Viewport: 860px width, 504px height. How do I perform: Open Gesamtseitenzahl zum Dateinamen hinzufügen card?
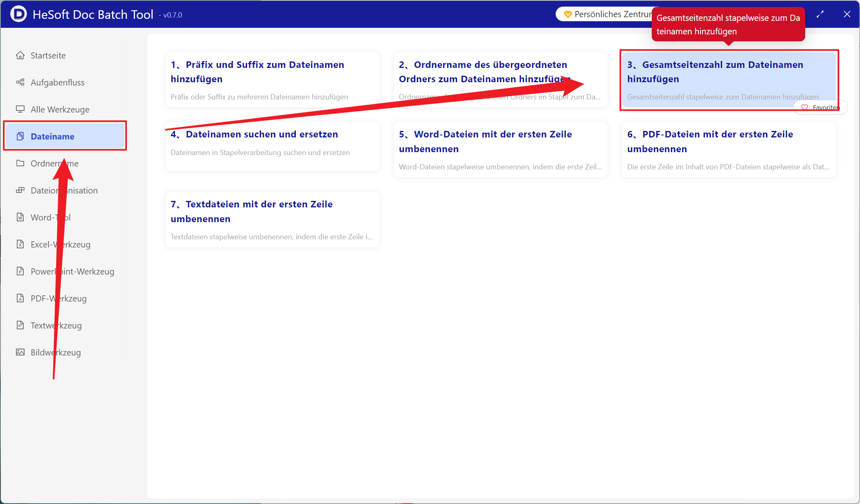(729, 80)
